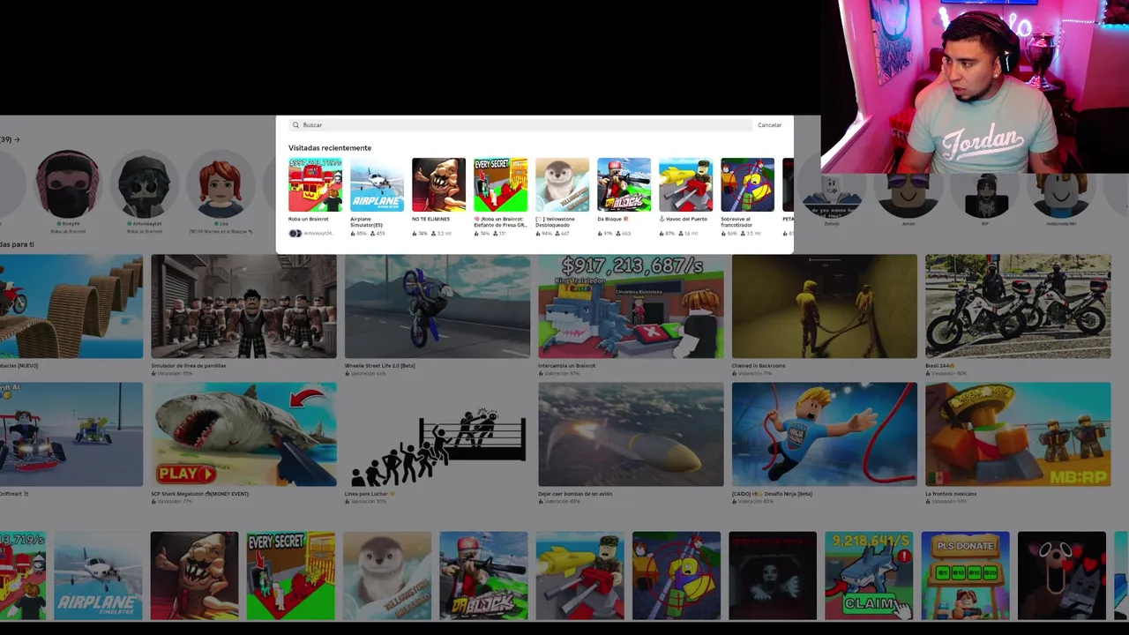The image size is (1129, 635).
Task: Click SCP Shark Megalodon title text
Action: click(199, 494)
